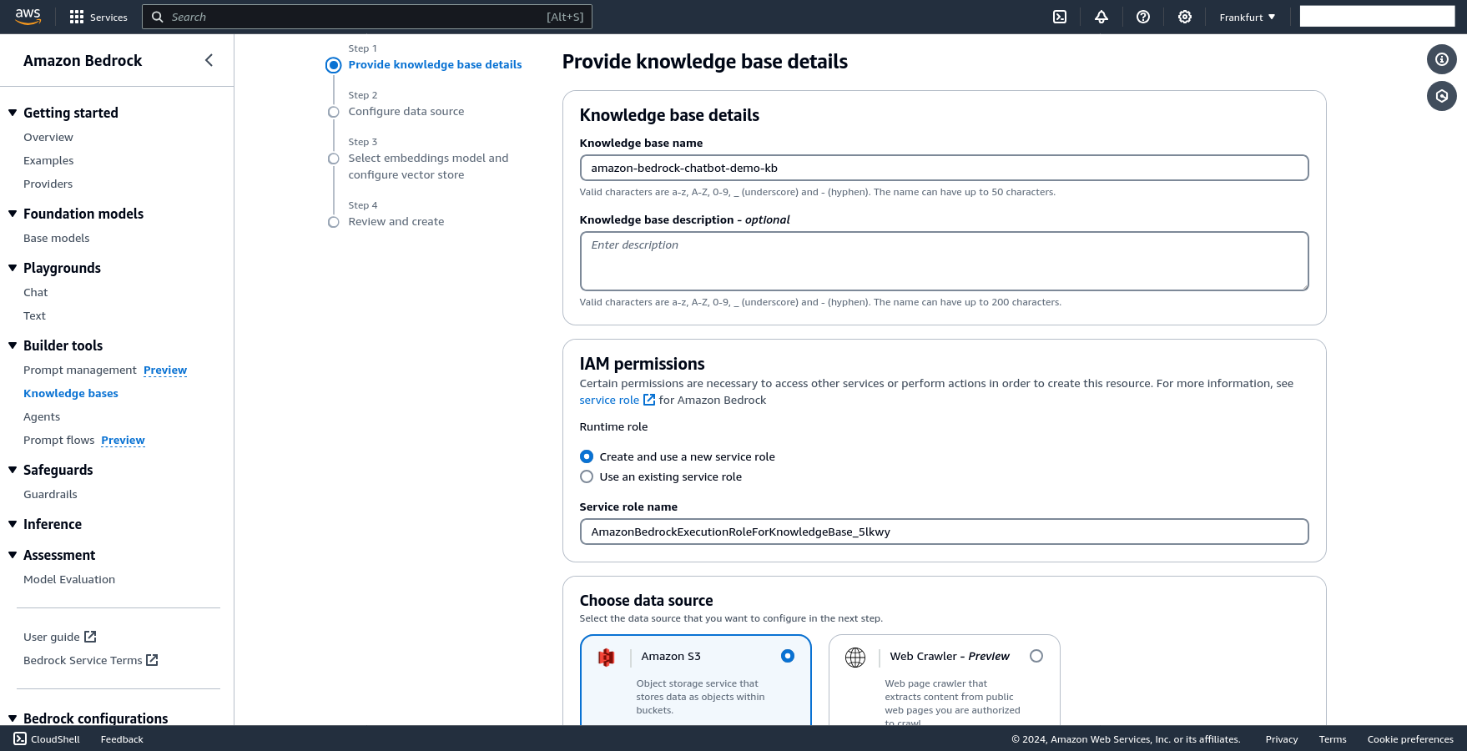Click the Knowledge base description textarea
Screen dimensions: 1467x751
pos(944,261)
